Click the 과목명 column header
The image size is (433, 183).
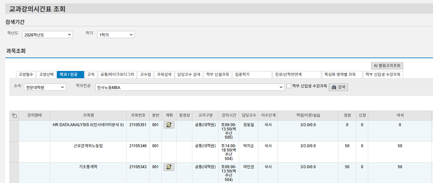(x=88, y=115)
